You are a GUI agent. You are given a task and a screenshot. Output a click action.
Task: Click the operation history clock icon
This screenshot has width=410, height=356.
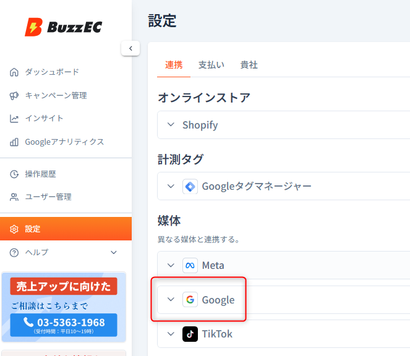click(14, 174)
